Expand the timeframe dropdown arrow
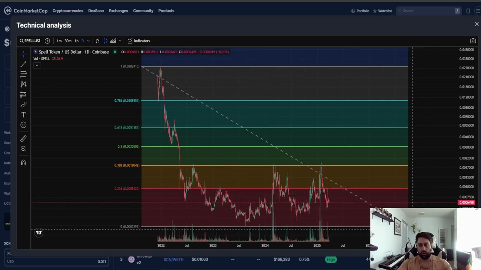Viewport: 481px width, 270px height. pos(88,41)
